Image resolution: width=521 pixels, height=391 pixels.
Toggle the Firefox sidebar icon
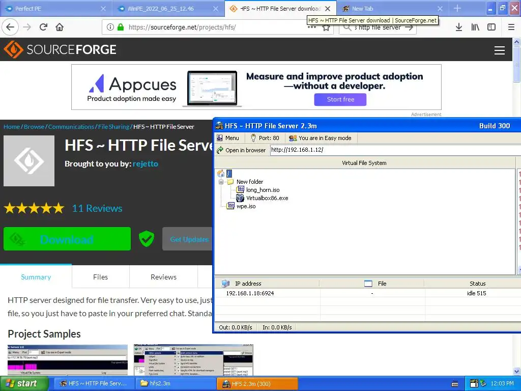tap(491, 27)
